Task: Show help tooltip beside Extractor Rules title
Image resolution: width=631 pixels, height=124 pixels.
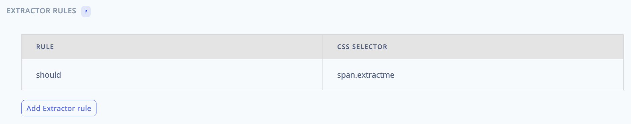Action: click(86, 11)
